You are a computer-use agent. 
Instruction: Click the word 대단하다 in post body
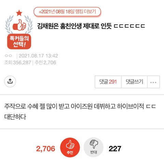15,117
